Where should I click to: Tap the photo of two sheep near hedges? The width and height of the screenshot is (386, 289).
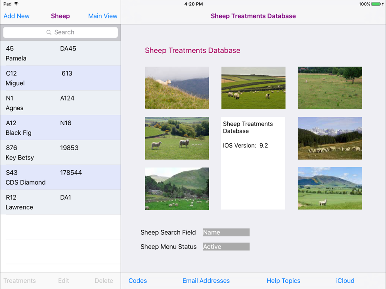(177, 138)
